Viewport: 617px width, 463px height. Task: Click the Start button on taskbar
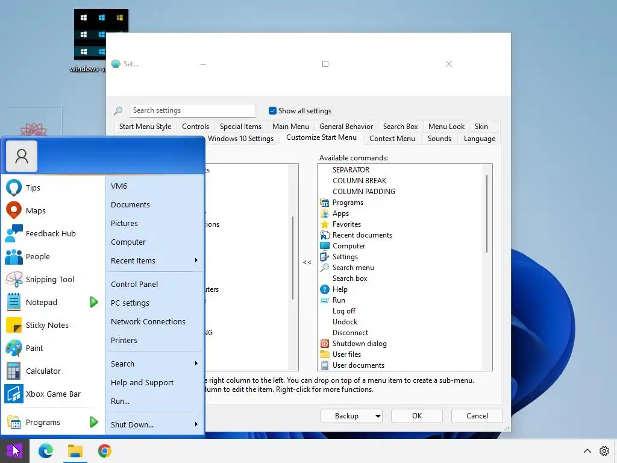point(14,451)
